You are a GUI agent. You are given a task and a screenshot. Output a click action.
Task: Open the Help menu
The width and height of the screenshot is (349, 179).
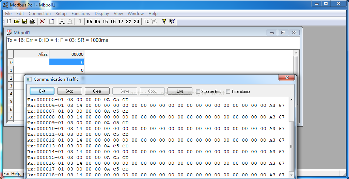click(153, 14)
